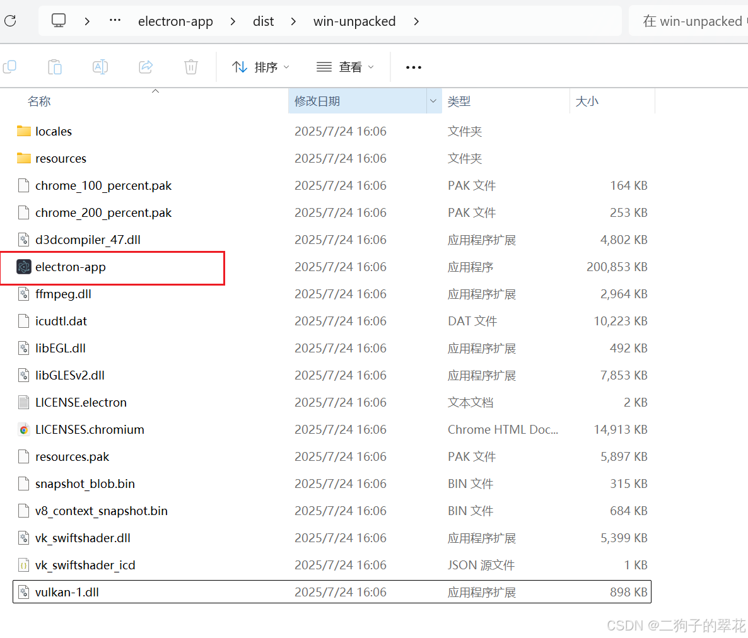
Task: Click the file name locales
Action: 54,132
